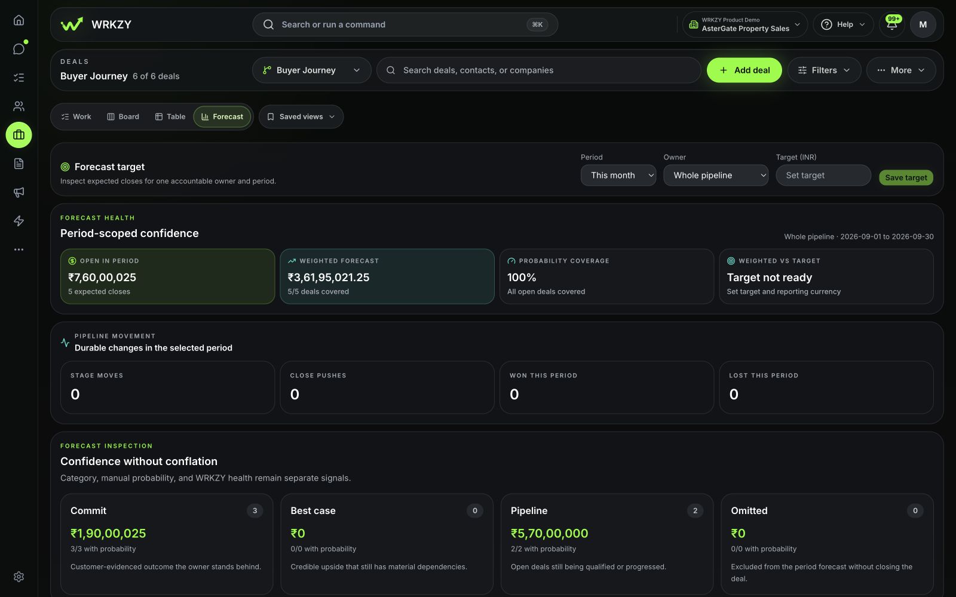The height and width of the screenshot is (597, 956).
Task: Click the Probability Coverage gauge icon
Action: pos(511,261)
